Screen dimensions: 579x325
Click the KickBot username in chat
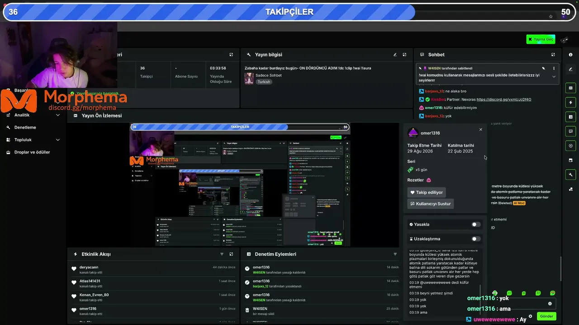438,99
